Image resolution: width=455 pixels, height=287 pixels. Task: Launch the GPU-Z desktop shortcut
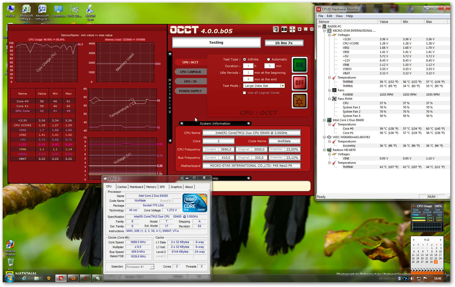[x=75, y=11]
